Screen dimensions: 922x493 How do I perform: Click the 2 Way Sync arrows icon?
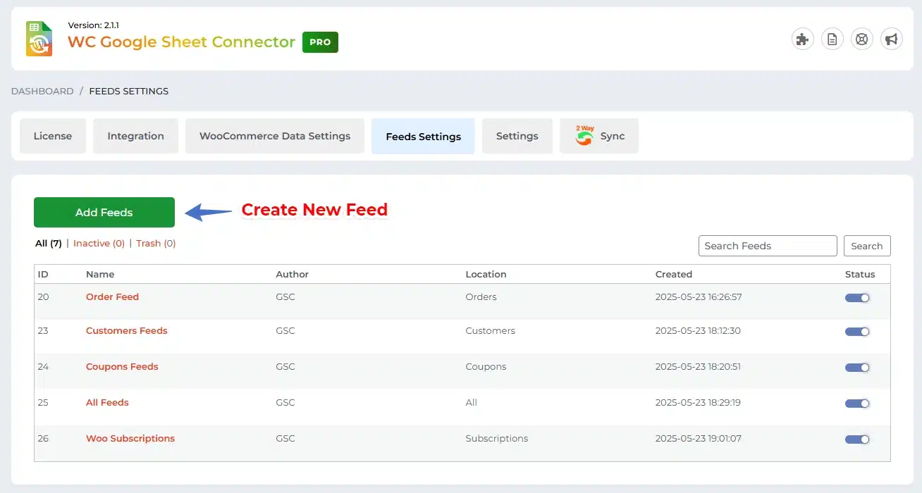point(584,135)
